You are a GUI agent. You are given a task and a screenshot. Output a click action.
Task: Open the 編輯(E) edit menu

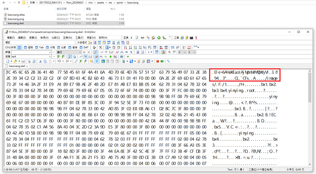[x=22, y=38]
